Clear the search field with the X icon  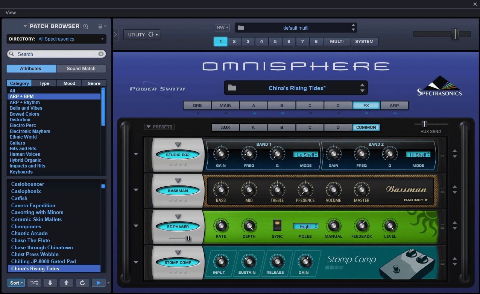coord(101,54)
